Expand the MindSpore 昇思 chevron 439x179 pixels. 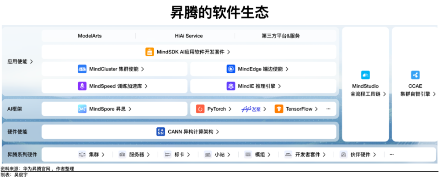[x=129, y=109]
